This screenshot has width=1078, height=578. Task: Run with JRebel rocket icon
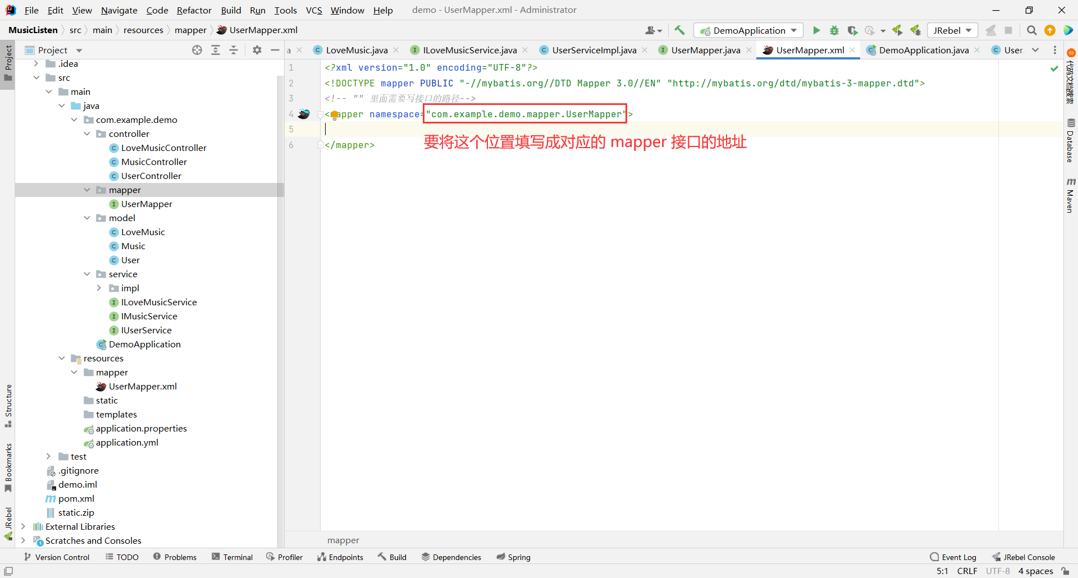(897, 30)
